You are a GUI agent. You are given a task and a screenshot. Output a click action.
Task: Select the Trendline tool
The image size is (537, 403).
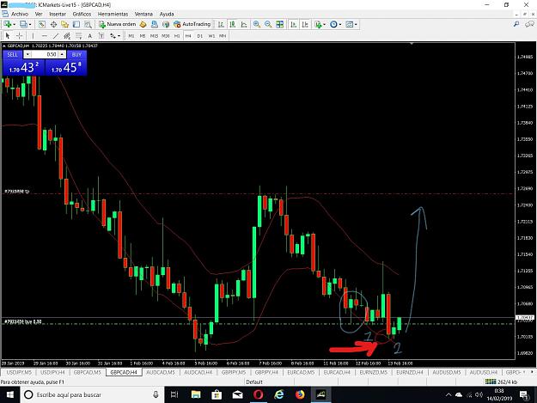click(56, 35)
